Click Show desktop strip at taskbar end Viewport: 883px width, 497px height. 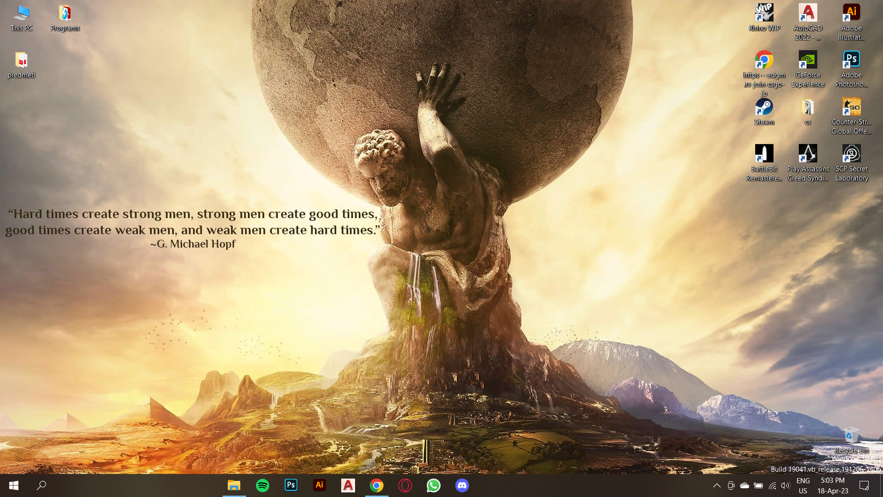pos(881,485)
